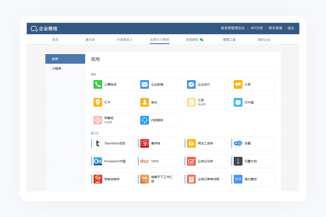Select the 同事吧 pink icon

(x=98, y=120)
